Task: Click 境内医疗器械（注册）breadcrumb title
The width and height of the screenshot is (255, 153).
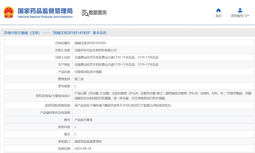Action: coord(24,33)
